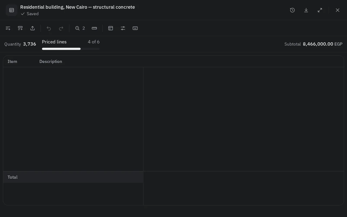Select the Total row label
Screen dimensions: 347x217
pyautogui.click(x=12, y=177)
